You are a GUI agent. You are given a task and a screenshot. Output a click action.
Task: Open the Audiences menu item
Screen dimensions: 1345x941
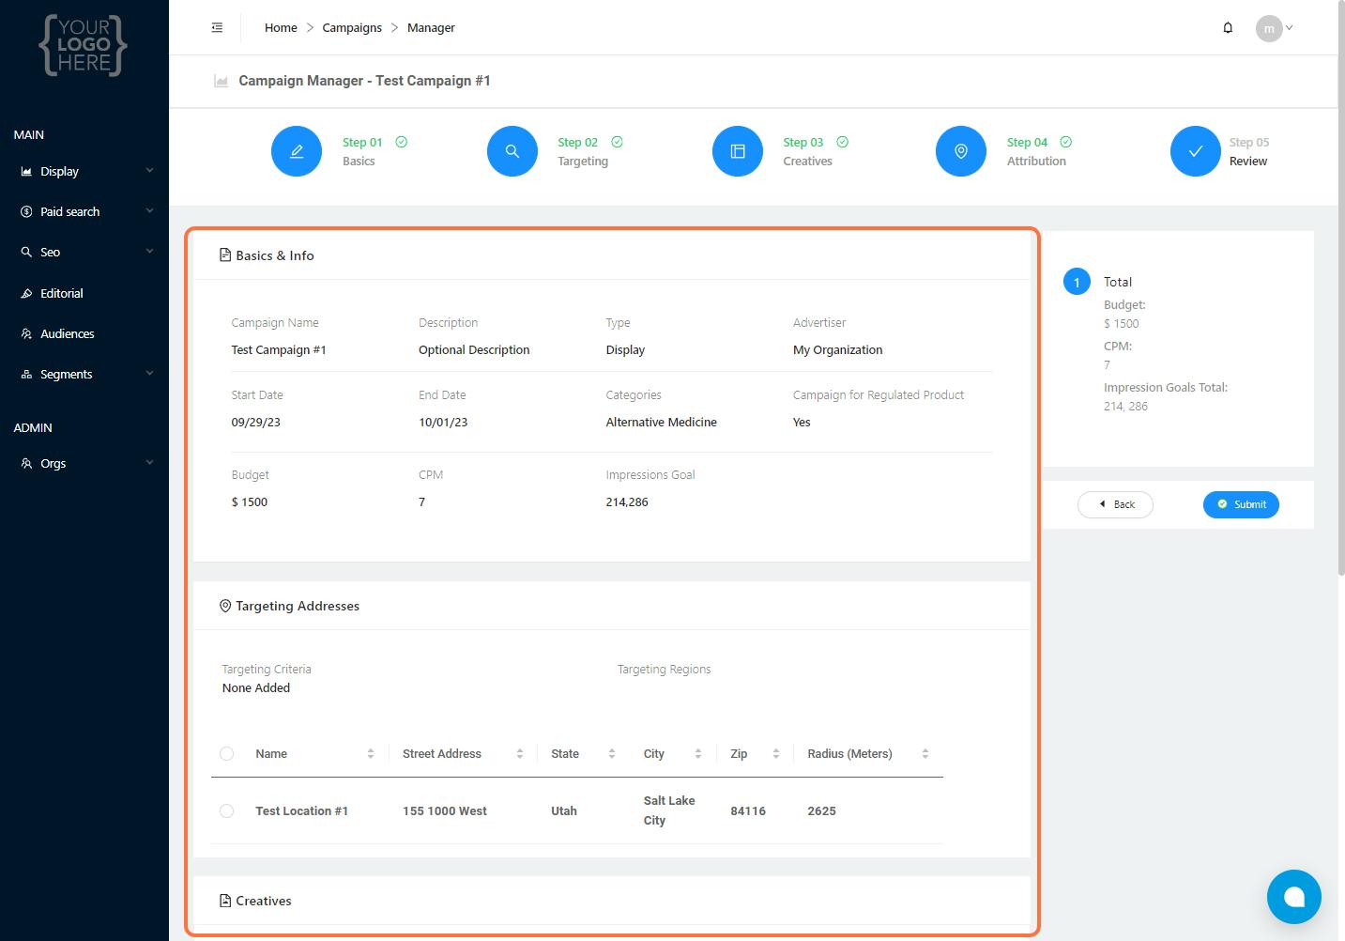pyautogui.click(x=68, y=333)
